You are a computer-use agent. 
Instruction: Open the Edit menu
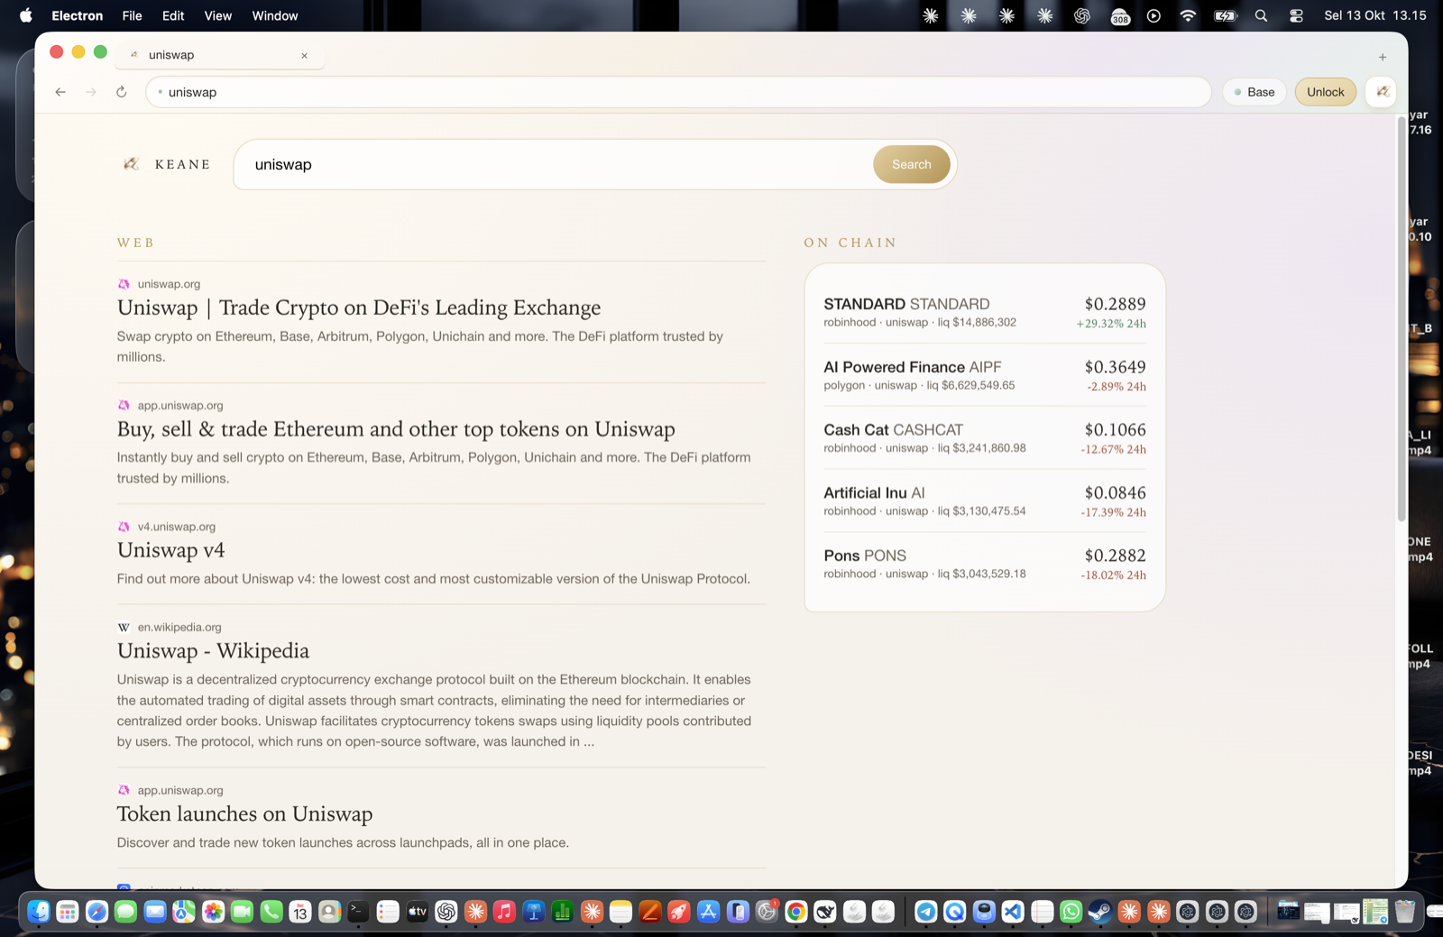point(173,15)
